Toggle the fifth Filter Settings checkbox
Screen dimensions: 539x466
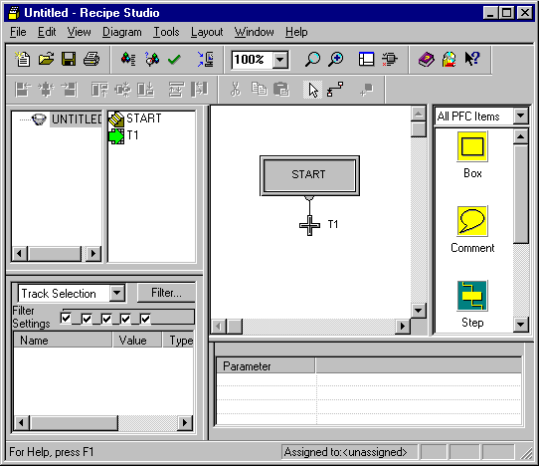click(x=145, y=319)
